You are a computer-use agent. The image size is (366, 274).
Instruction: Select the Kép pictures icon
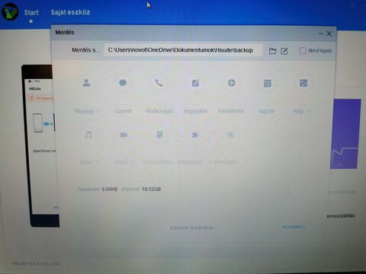click(x=303, y=83)
